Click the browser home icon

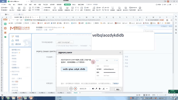pyautogui.click(x=21, y=20)
